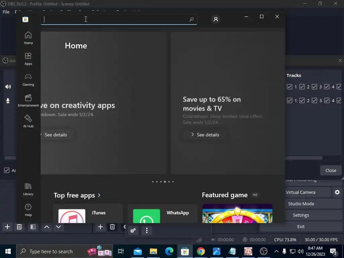
Task: Open Settings from OBS controls panel
Action: point(301,215)
